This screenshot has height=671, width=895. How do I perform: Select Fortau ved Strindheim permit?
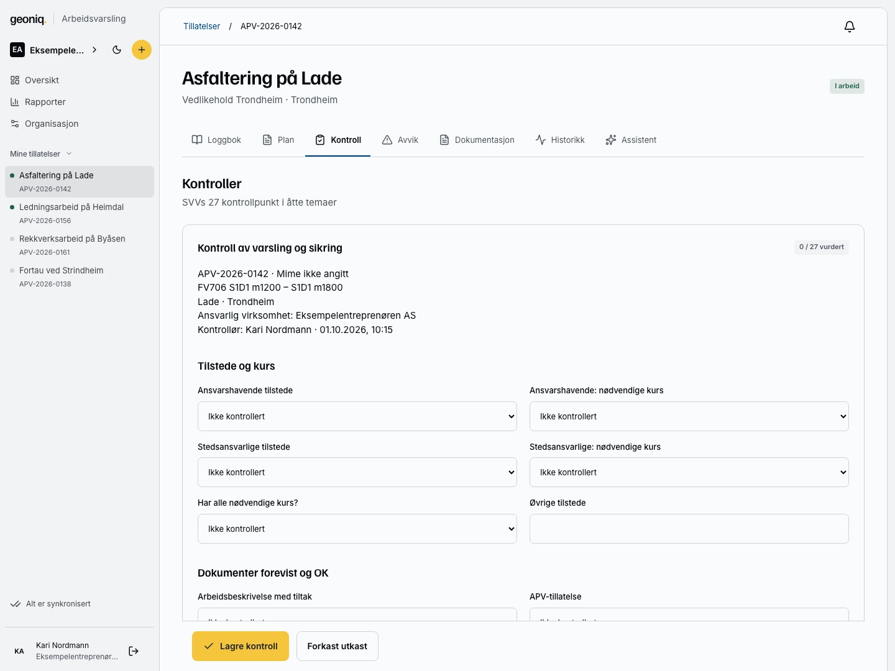(80, 276)
